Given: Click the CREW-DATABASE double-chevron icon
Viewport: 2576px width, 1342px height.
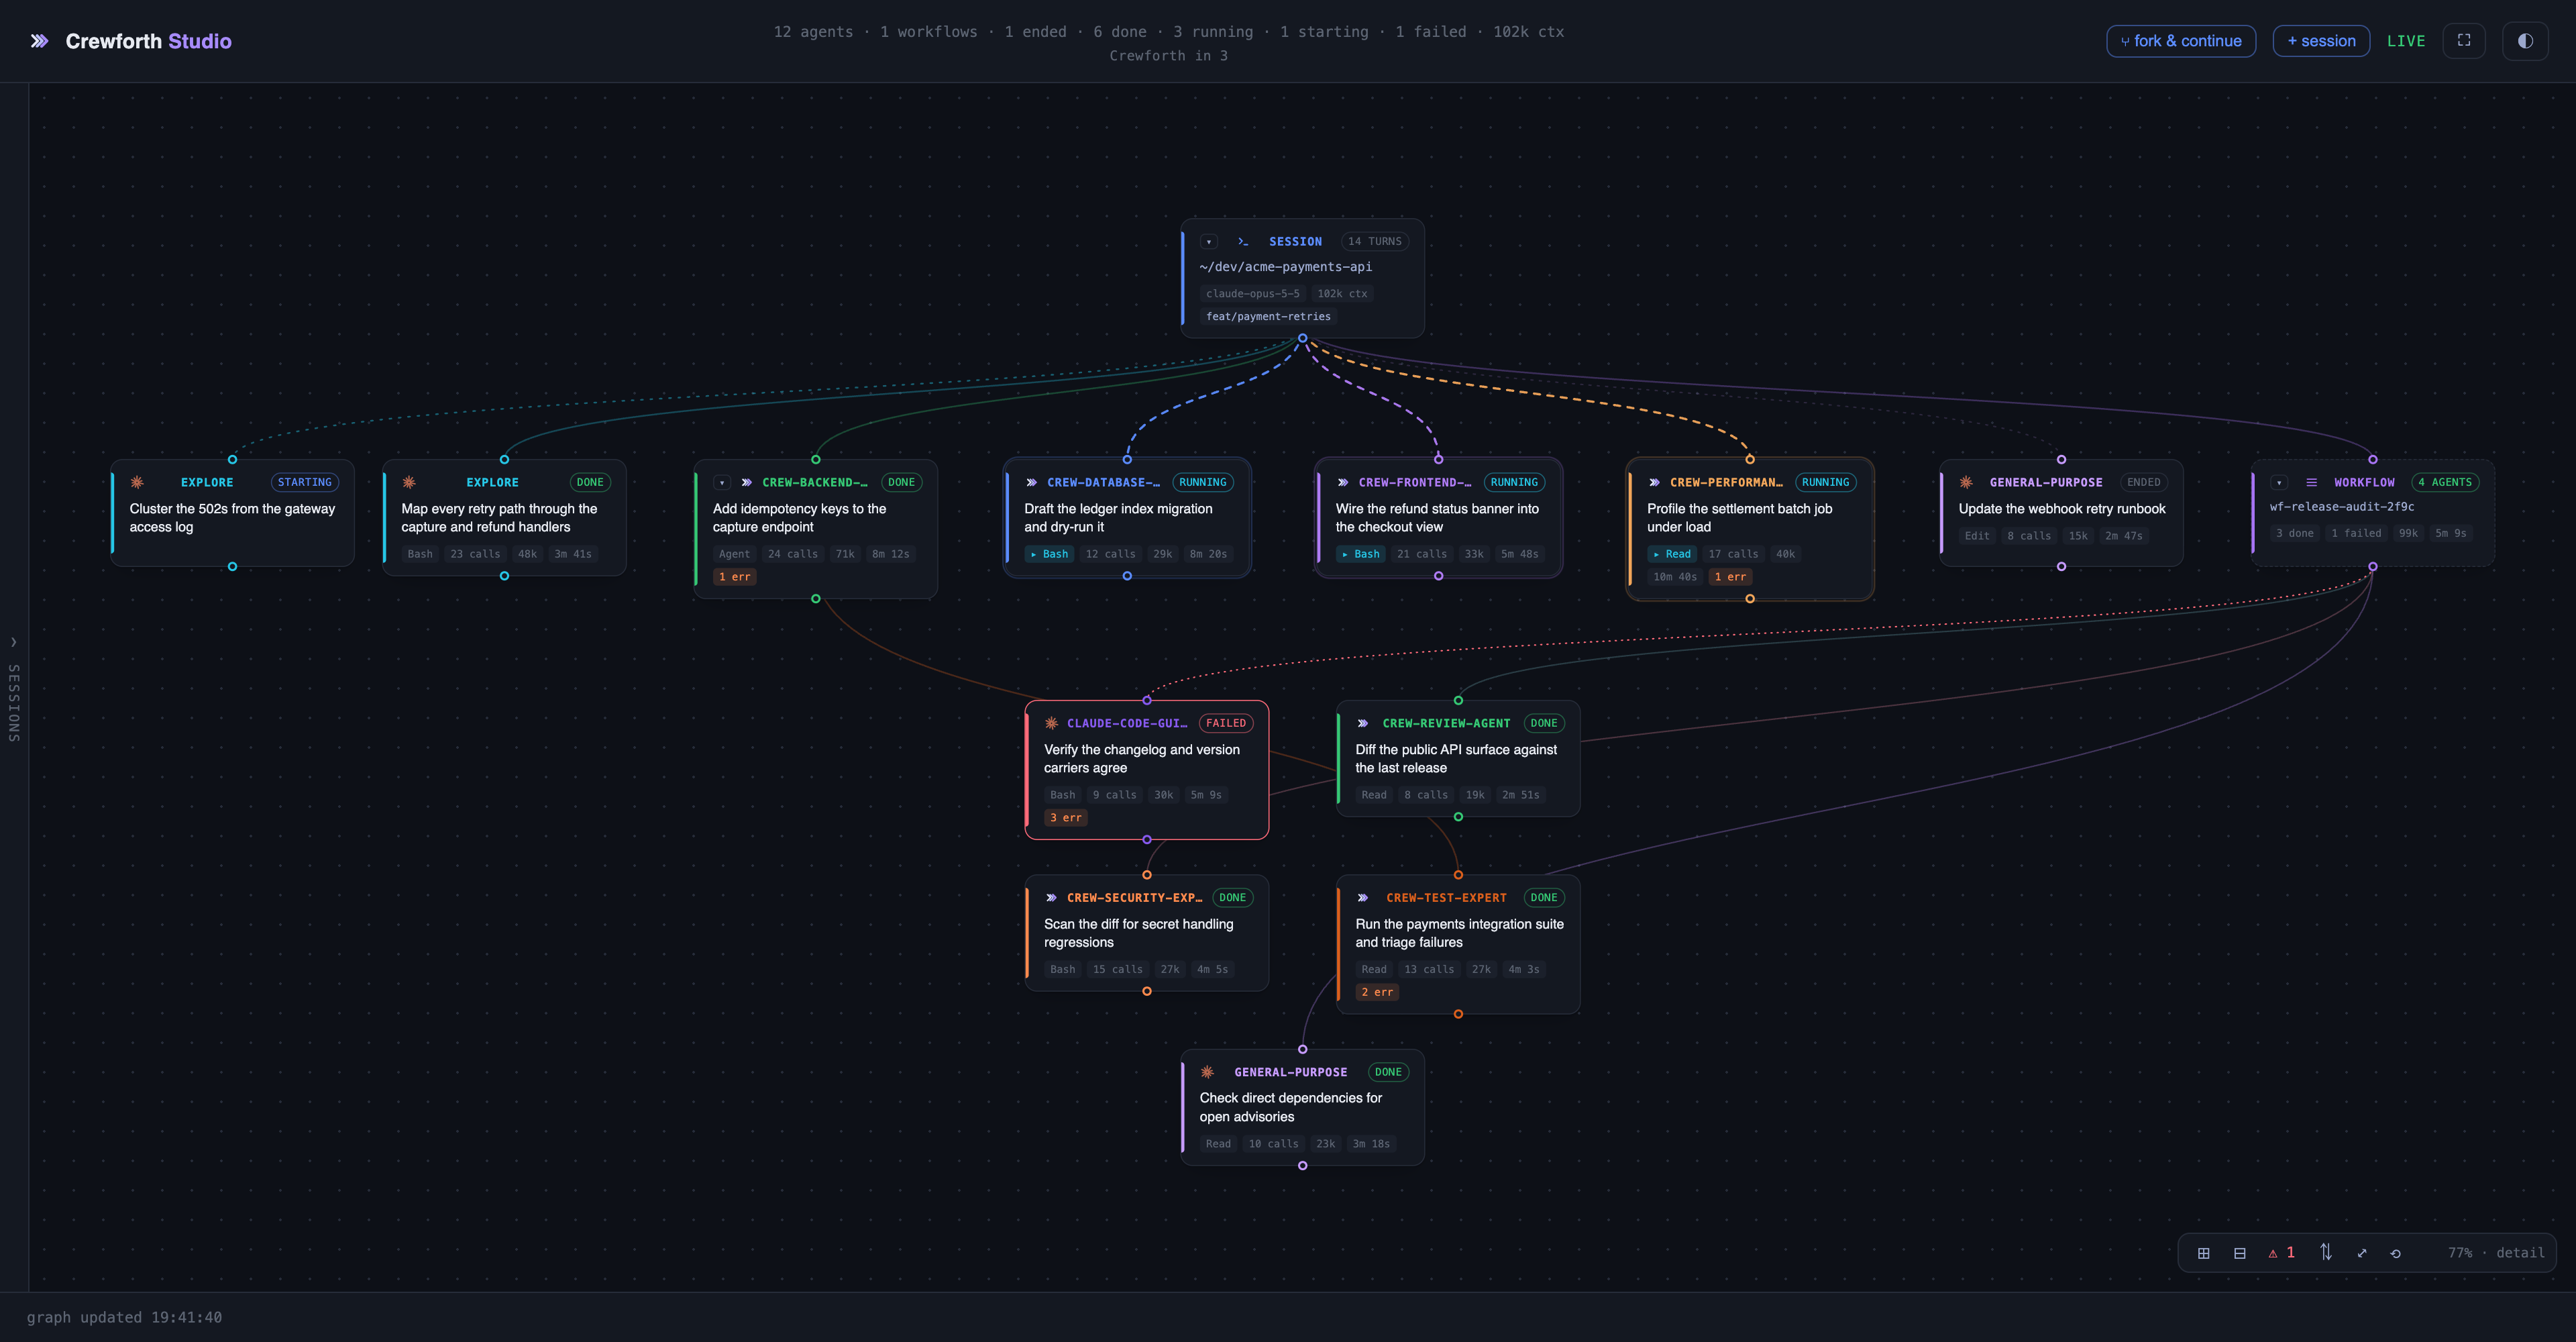Looking at the screenshot, I should click(x=1032, y=483).
